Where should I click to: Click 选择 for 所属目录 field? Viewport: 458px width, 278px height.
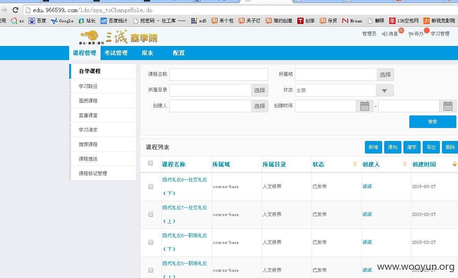(259, 90)
